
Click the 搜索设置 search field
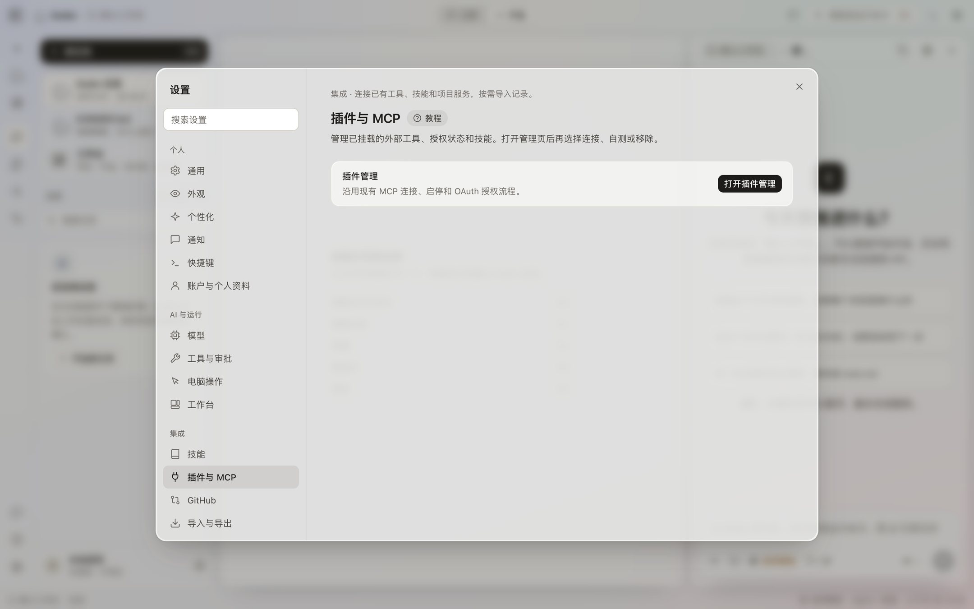click(230, 120)
